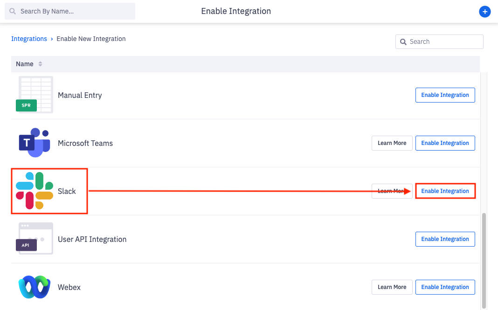The image size is (498, 310).
Task: Enable Integration for Microsoft Teams
Action: click(445, 143)
